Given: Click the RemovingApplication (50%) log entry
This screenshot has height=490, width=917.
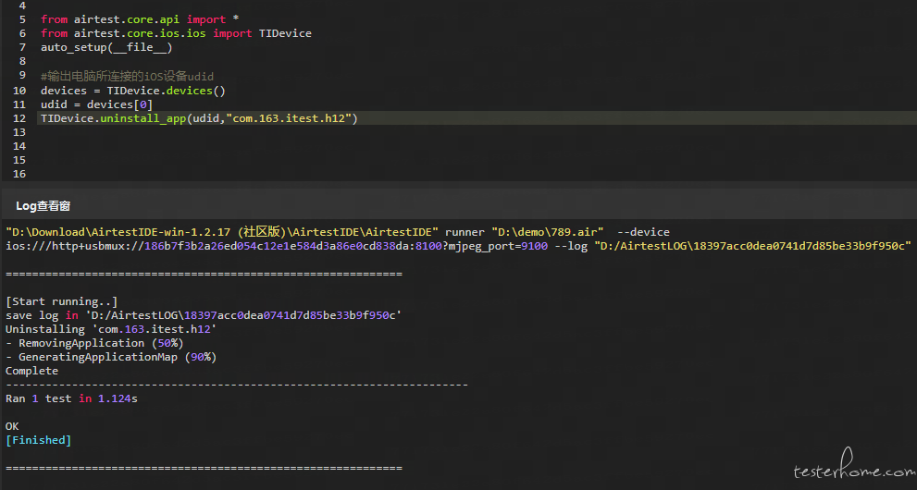Looking at the screenshot, I should point(94,343).
